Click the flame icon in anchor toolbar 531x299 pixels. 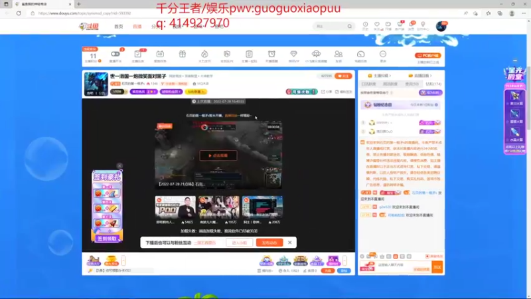click(x=204, y=54)
